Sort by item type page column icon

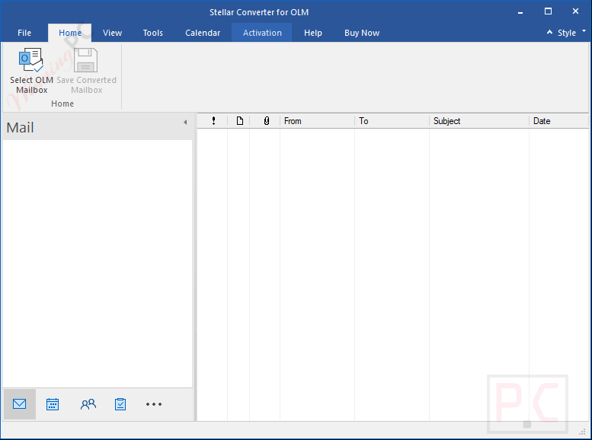tap(239, 121)
